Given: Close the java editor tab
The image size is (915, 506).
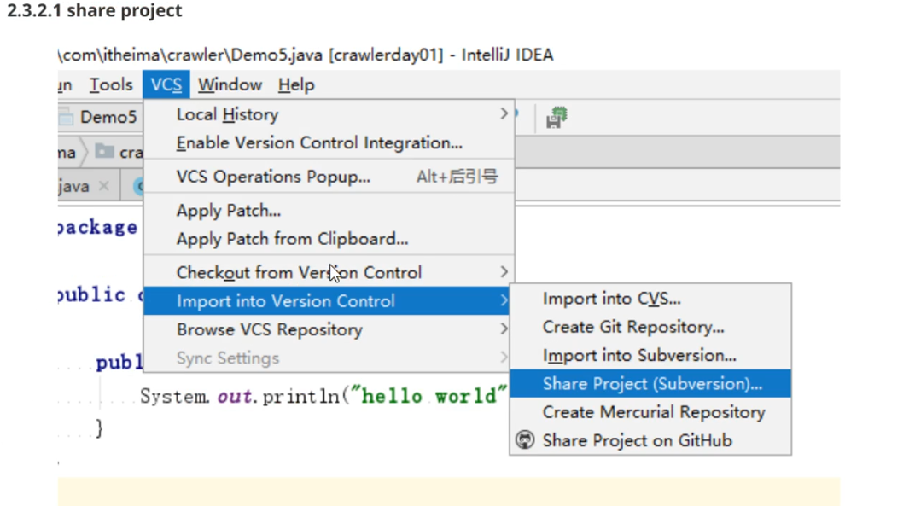Looking at the screenshot, I should tap(103, 185).
